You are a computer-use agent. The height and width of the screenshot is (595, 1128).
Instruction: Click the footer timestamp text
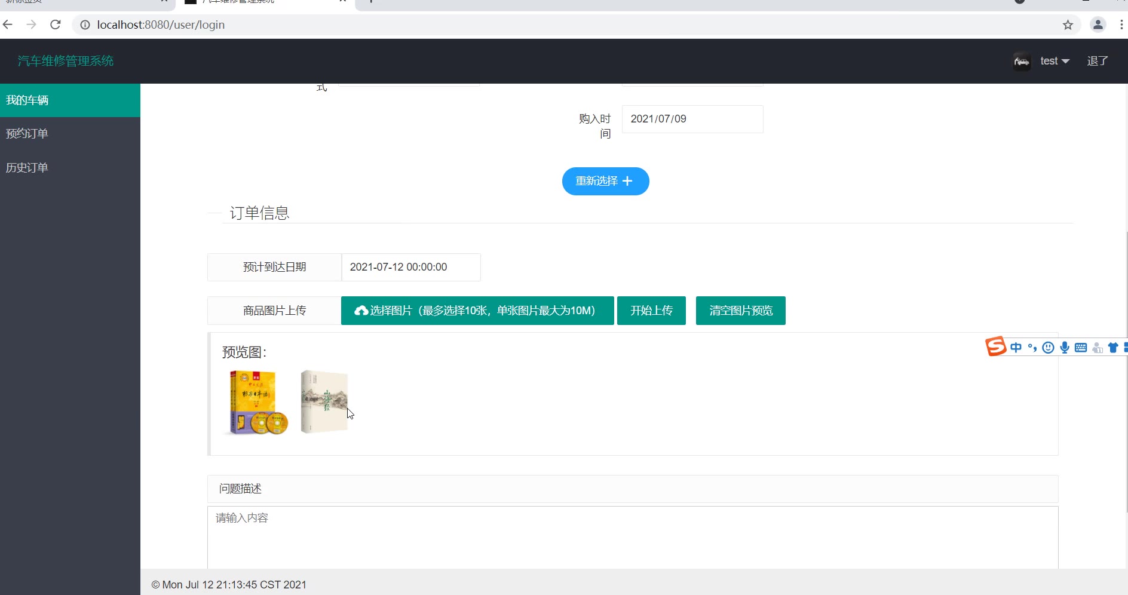coord(229,585)
